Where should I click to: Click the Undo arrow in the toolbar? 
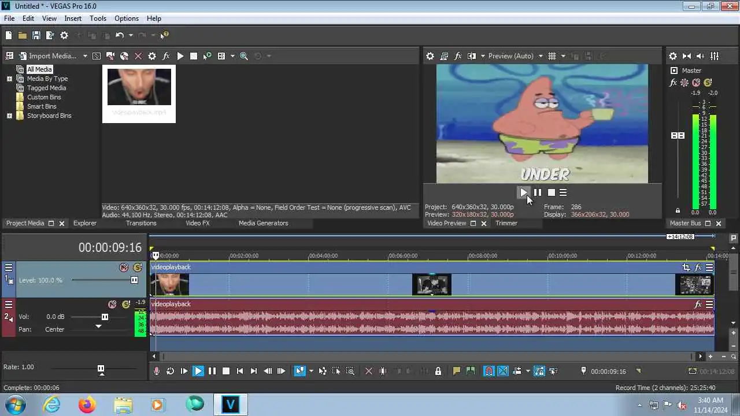[x=120, y=35]
